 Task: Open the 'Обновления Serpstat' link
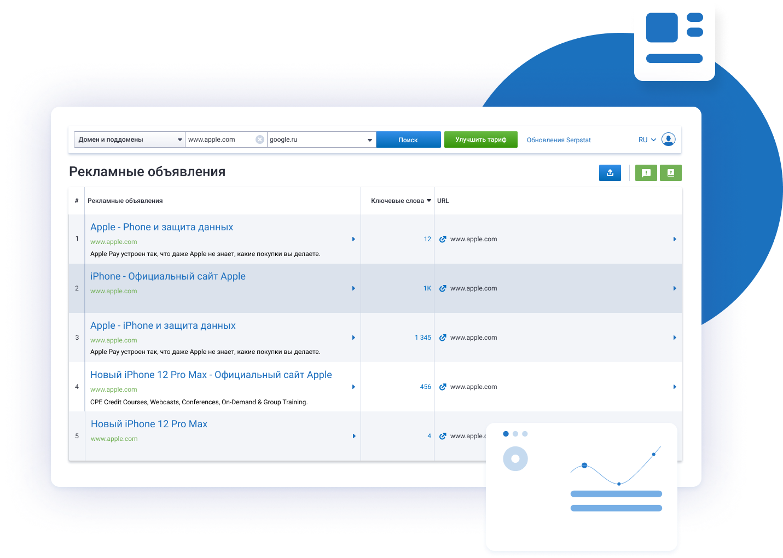(x=558, y=139)
